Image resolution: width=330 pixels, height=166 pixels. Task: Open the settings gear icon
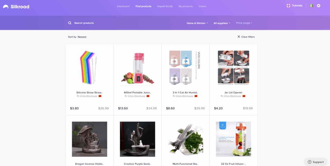(319, 6)
